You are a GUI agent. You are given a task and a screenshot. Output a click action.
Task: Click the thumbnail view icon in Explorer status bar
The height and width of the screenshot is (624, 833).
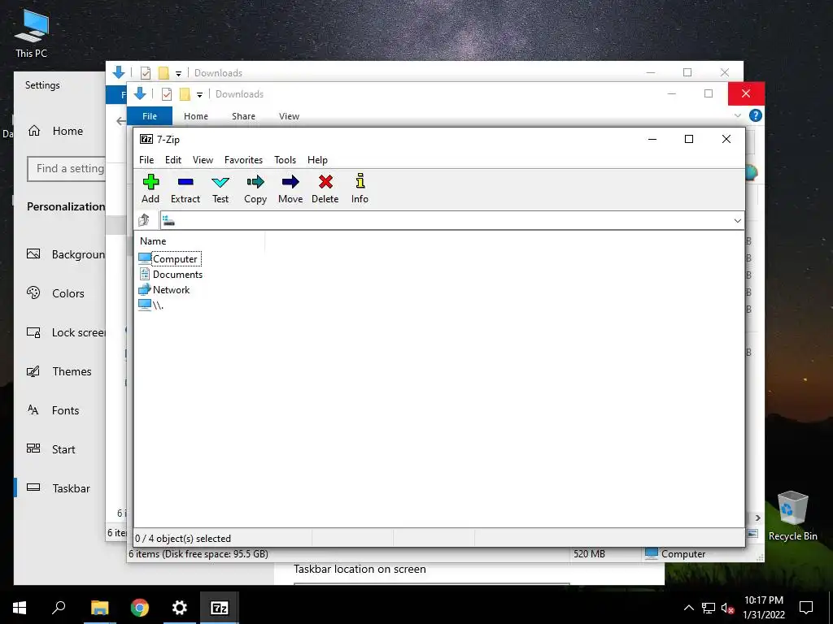[752, 533]
